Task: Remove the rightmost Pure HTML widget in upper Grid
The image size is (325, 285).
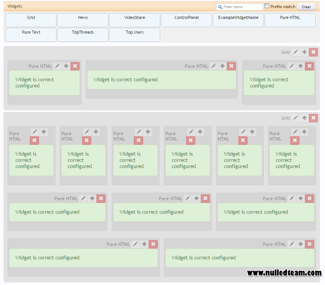Action: [310, 66]
